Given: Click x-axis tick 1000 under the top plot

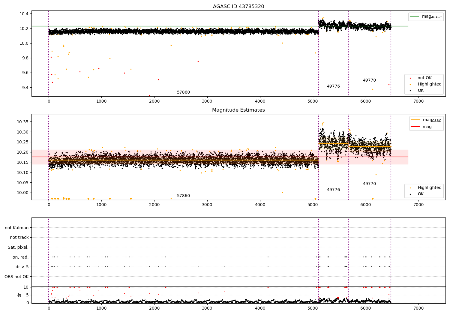Looking at the screenshot, I should (101, 101).
